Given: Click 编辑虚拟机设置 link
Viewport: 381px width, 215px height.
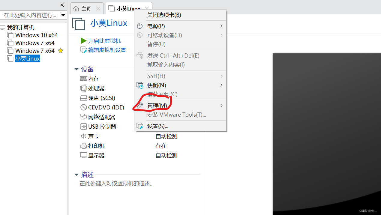Looking at the screenshot, I should [x=107, y=50].
